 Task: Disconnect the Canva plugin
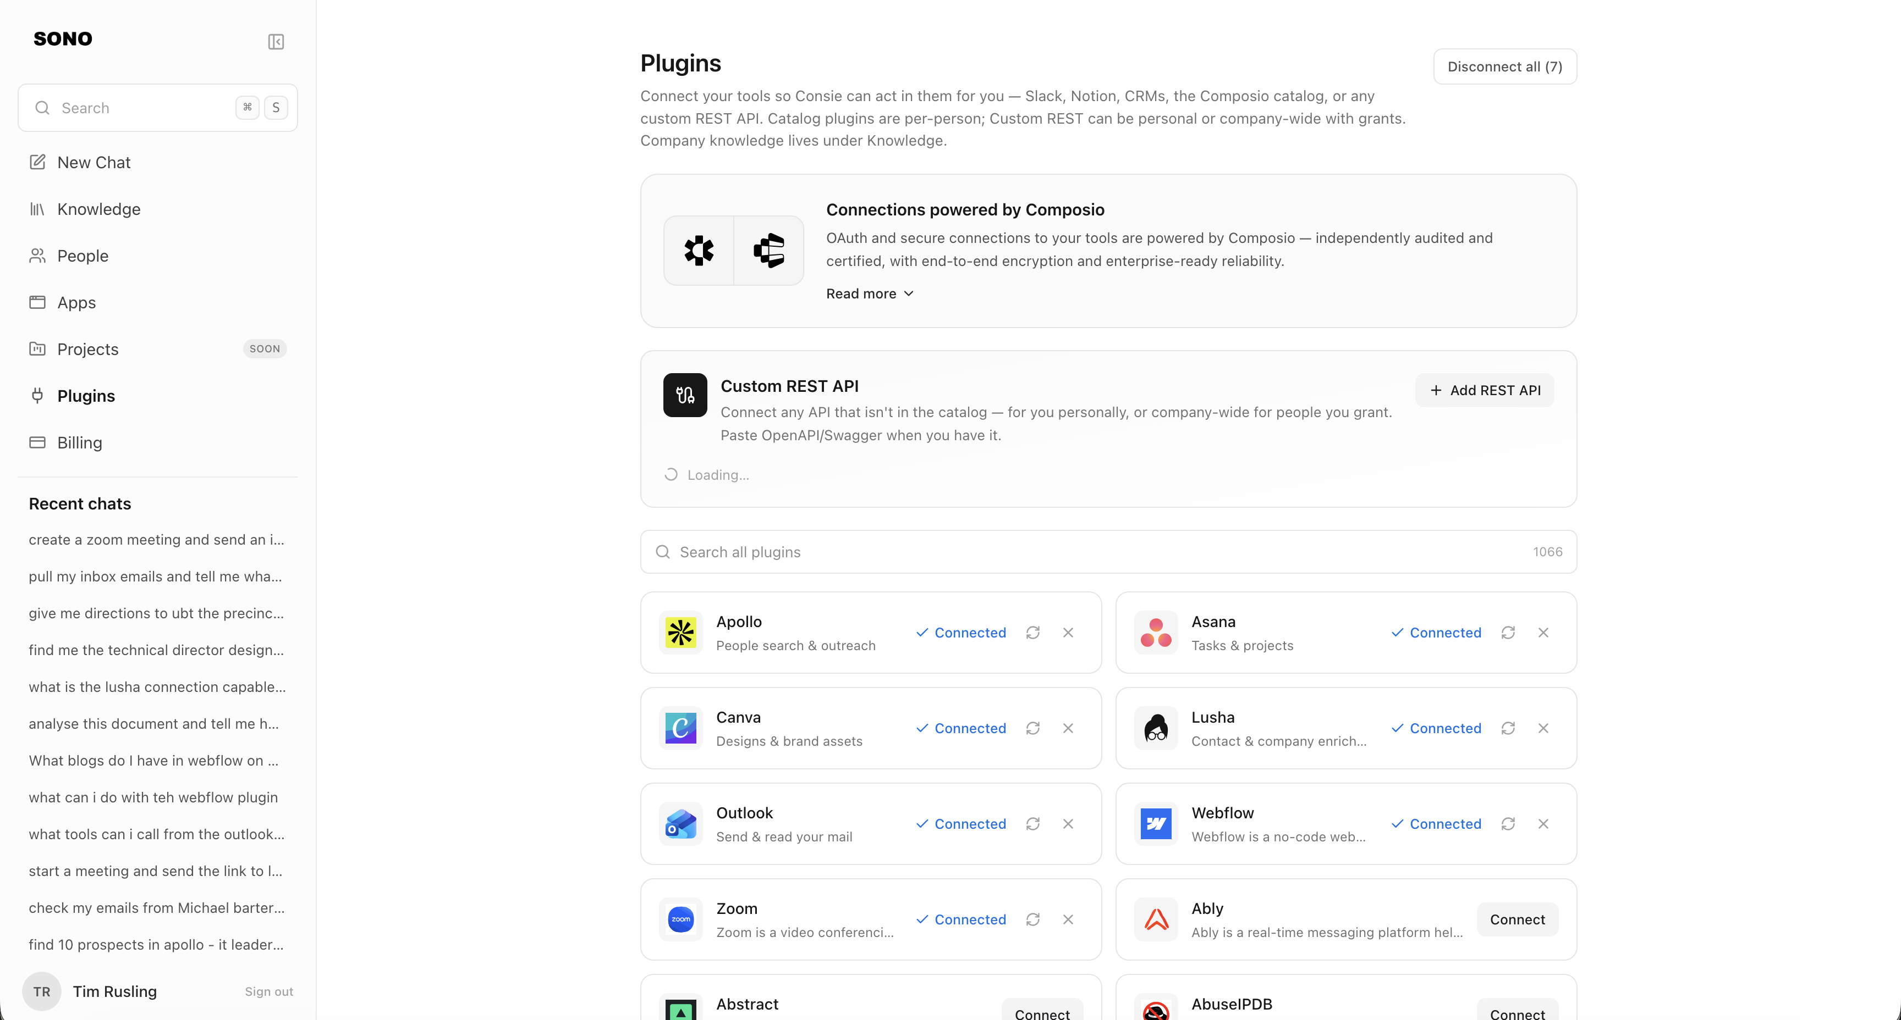tap(1068, 728)
